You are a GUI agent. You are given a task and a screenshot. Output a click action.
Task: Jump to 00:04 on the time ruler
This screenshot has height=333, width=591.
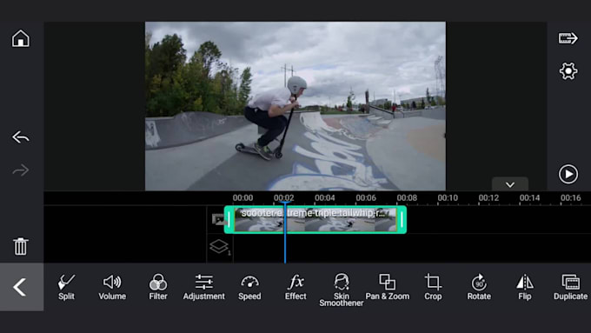(x=325, y=197)
